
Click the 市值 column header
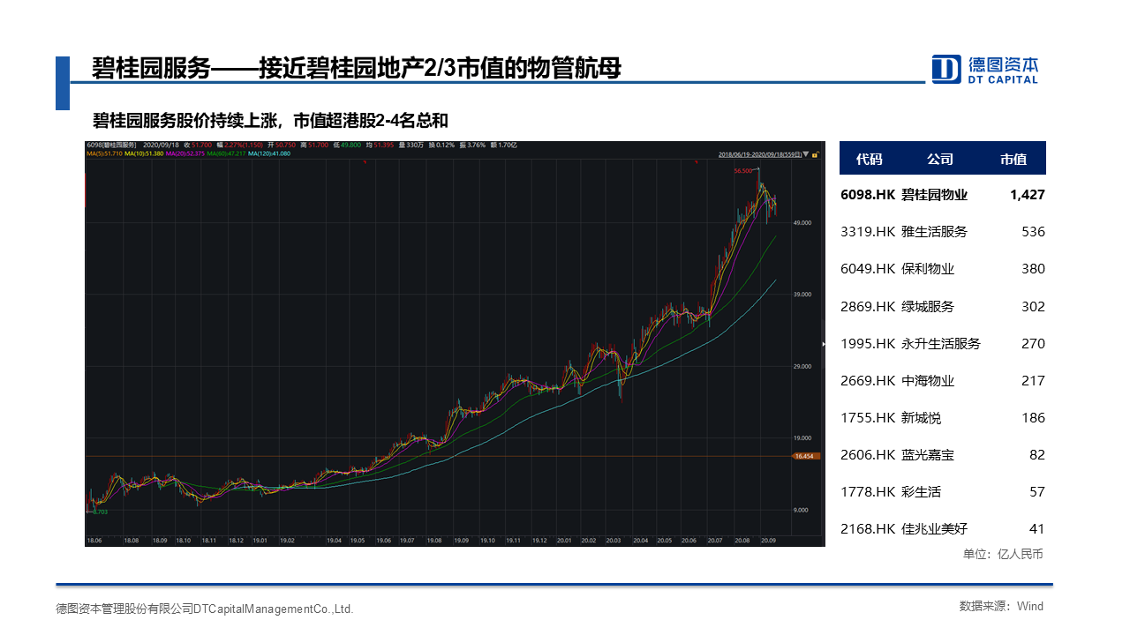(1013, 160)
